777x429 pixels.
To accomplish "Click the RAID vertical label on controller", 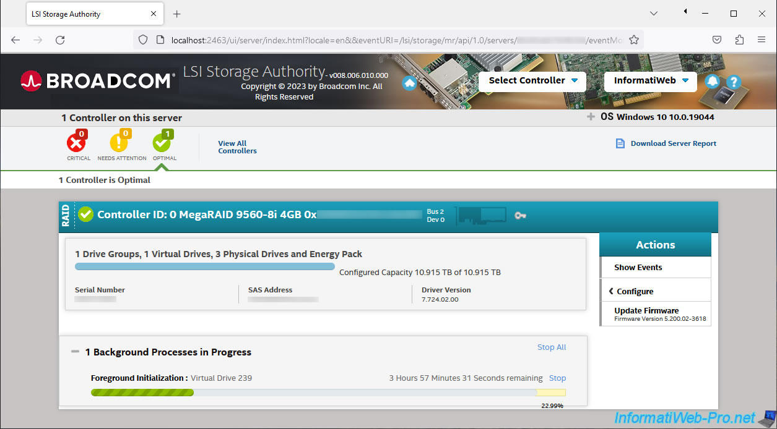I will 66,214.
